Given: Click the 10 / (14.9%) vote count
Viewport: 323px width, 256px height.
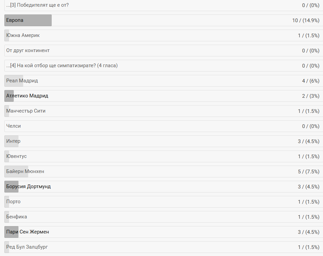Looking at the screenshot, I should [x=306, y=20].
